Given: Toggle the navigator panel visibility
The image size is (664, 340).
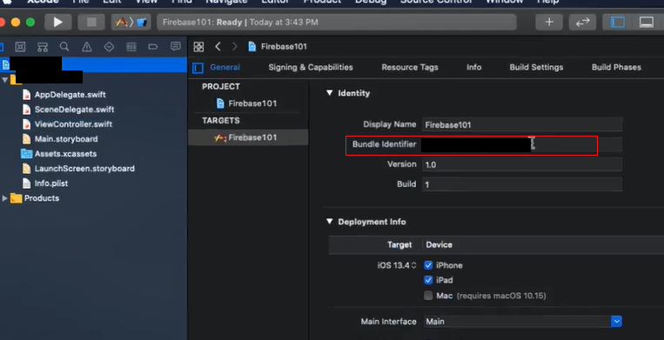Looking at the screenshot, I should tap(617, 22).
